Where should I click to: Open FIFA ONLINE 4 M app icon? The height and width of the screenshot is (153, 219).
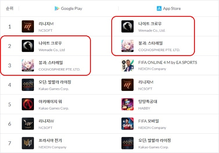point(127,65)
